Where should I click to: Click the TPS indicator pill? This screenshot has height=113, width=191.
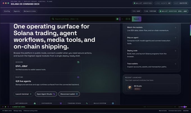(x=137, y=11)
